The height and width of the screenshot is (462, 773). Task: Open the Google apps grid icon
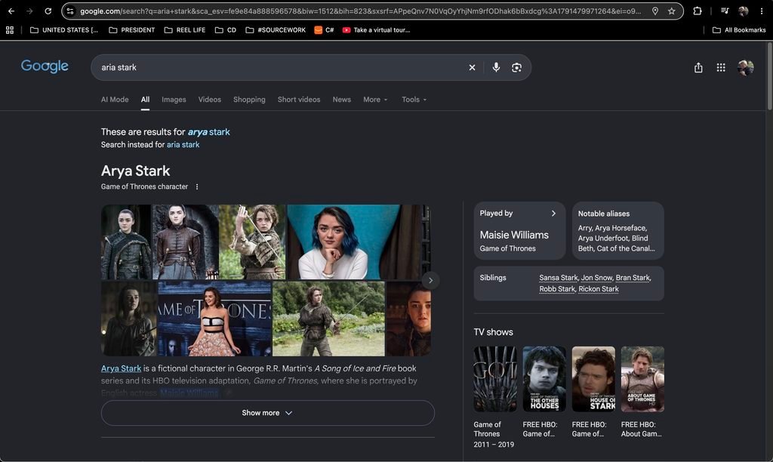(721, 67)
